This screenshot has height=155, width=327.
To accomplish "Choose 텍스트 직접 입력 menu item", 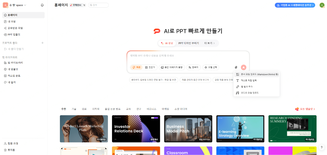I will pyautogui.click(x=257, y=81).
